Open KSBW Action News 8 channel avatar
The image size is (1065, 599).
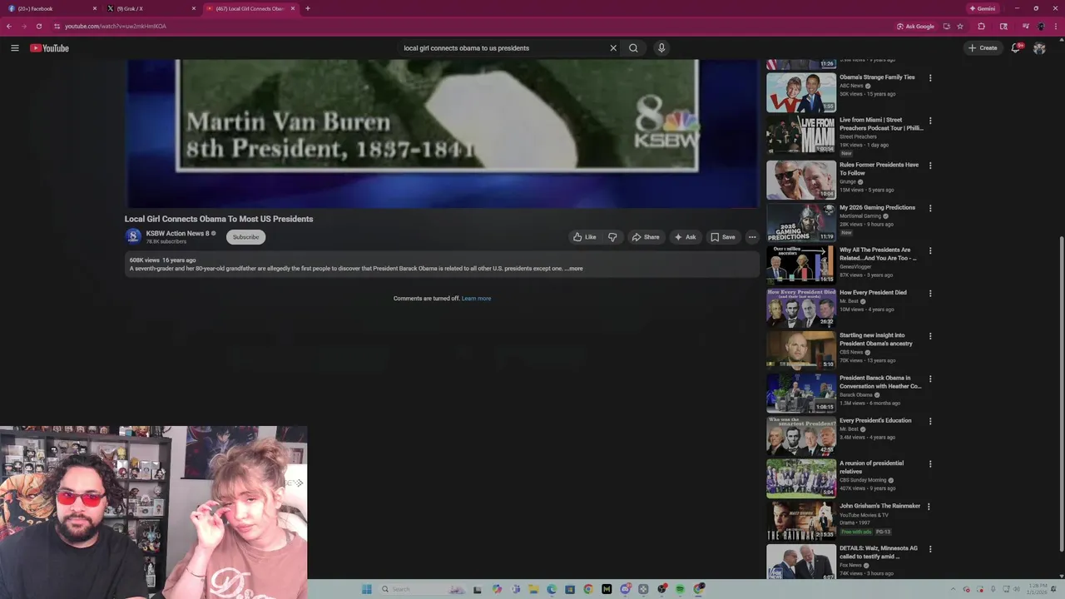click(133, 236)
